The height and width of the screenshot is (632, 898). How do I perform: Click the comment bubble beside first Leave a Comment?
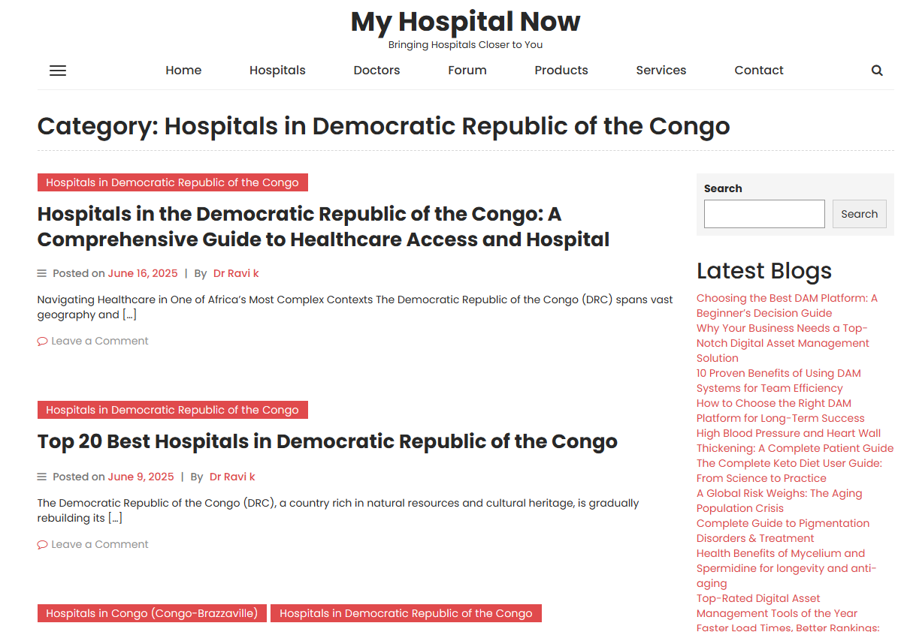click(x=42, y=341)
